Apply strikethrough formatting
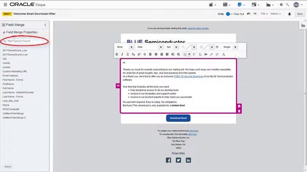Viewport: 307px width, 172px height. tap(144, 54)
